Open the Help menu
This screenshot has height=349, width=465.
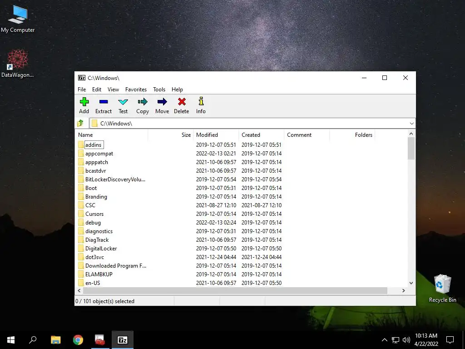[177, 90]
